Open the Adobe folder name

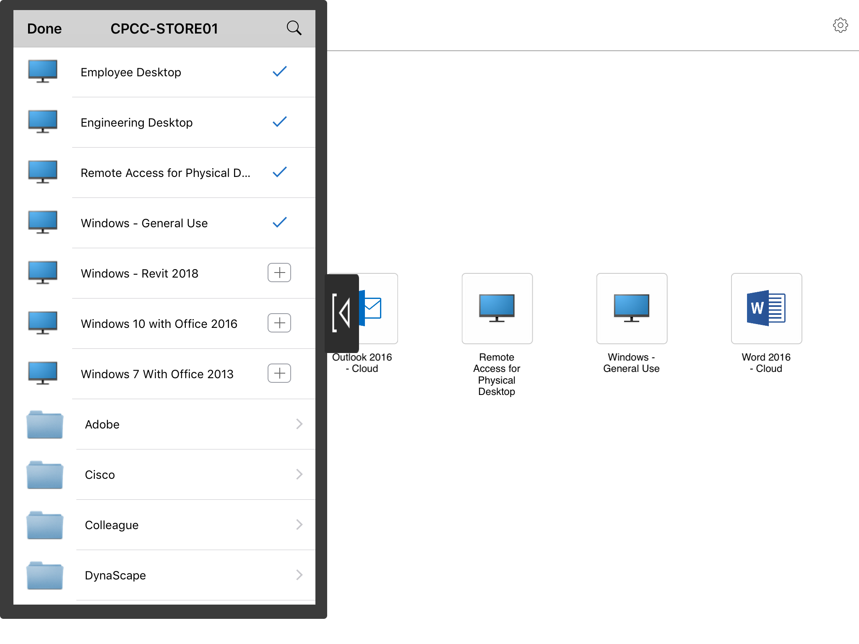point(102,424)
